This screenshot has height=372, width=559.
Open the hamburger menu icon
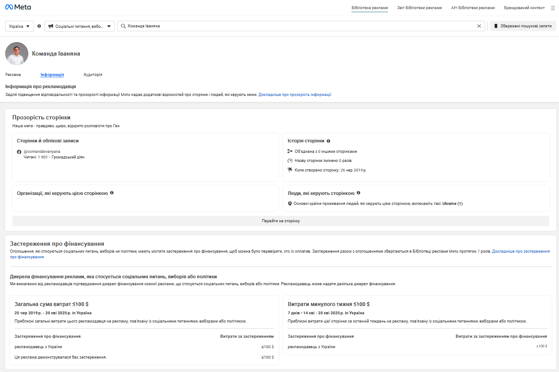tap(552, 8)
